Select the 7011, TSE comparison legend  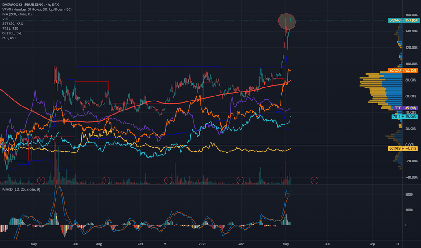(10, 28)
